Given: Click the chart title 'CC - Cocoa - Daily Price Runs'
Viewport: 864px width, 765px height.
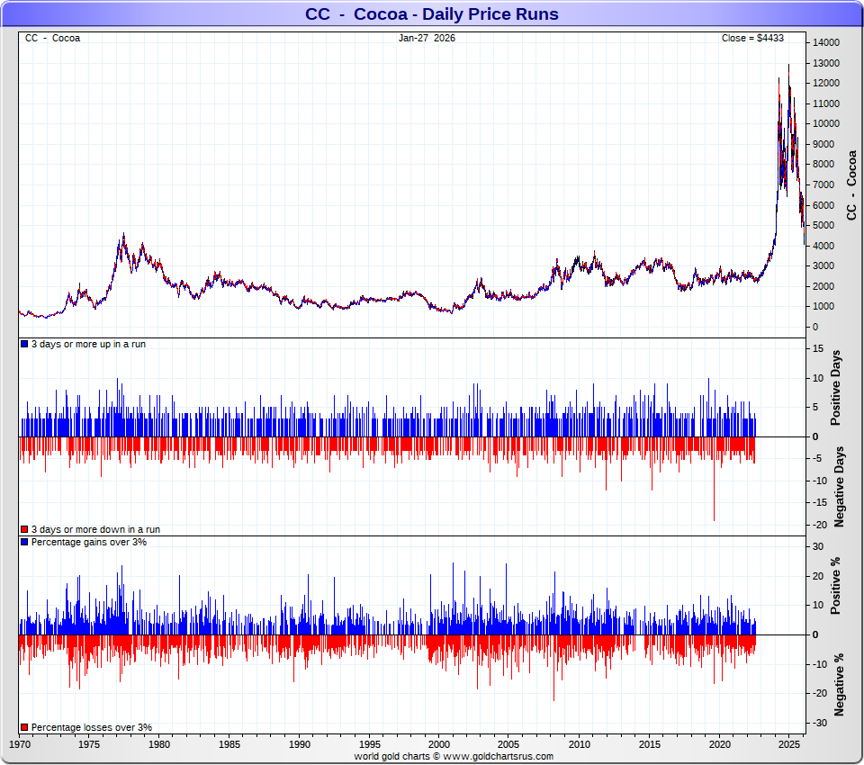Looking at the screenshot, I should tap(431, 13).
